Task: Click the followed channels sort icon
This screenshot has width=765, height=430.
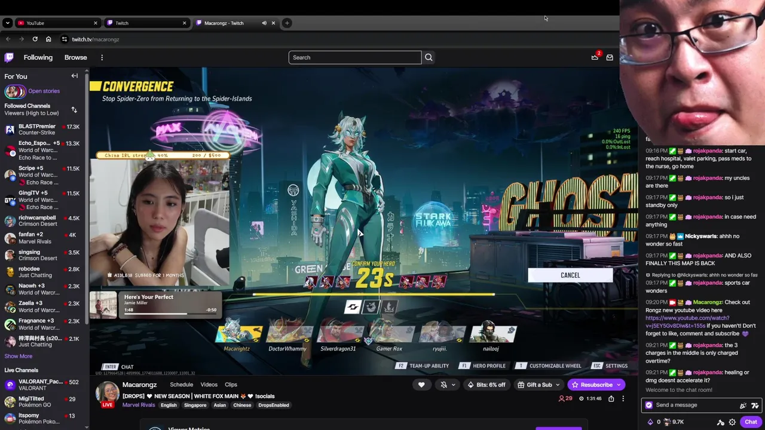Action: click(x=74, y=110)
